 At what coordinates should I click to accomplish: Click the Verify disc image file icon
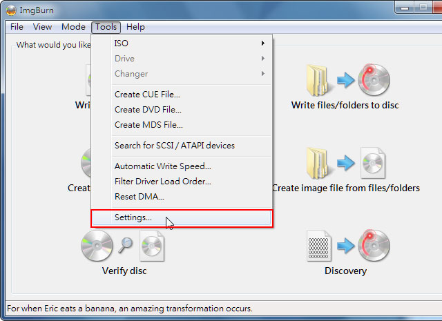pyautogui.click(x=152, y=246)
